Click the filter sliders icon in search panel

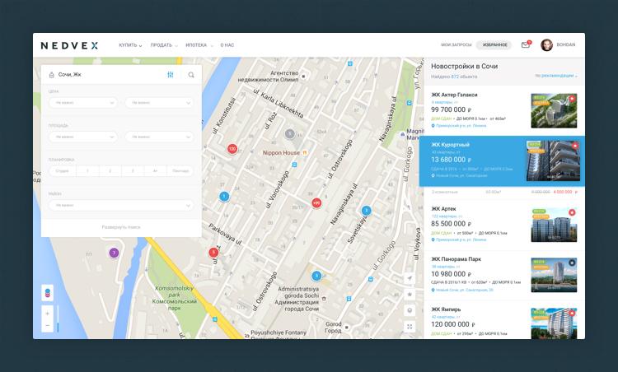click(170, 75)
